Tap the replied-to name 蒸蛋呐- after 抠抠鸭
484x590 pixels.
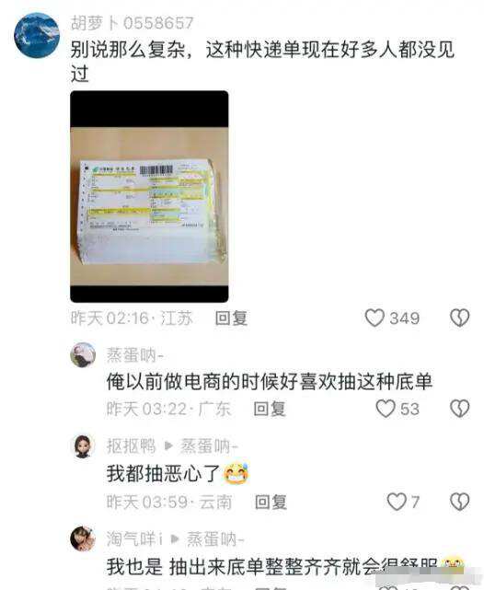click(209, 446)
